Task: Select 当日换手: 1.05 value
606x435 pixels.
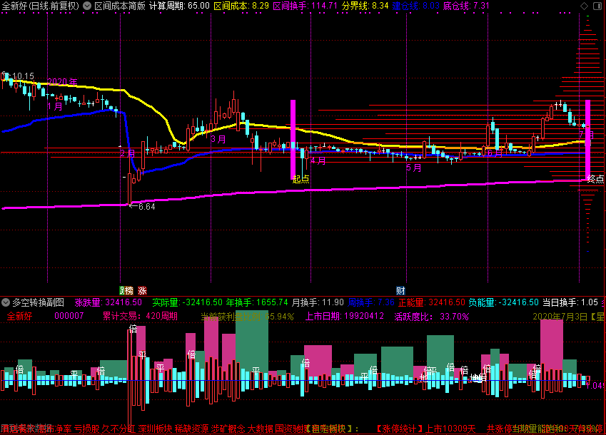Action: tap(570, 302)
